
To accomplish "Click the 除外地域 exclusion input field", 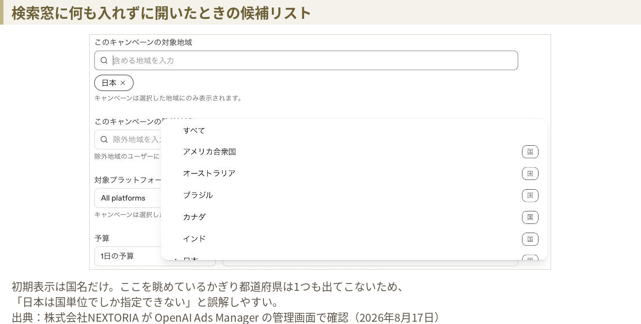I will [128, 139].
